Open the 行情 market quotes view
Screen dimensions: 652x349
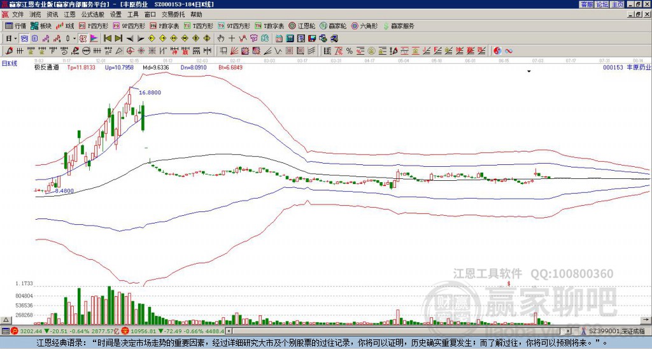point(16,26)
